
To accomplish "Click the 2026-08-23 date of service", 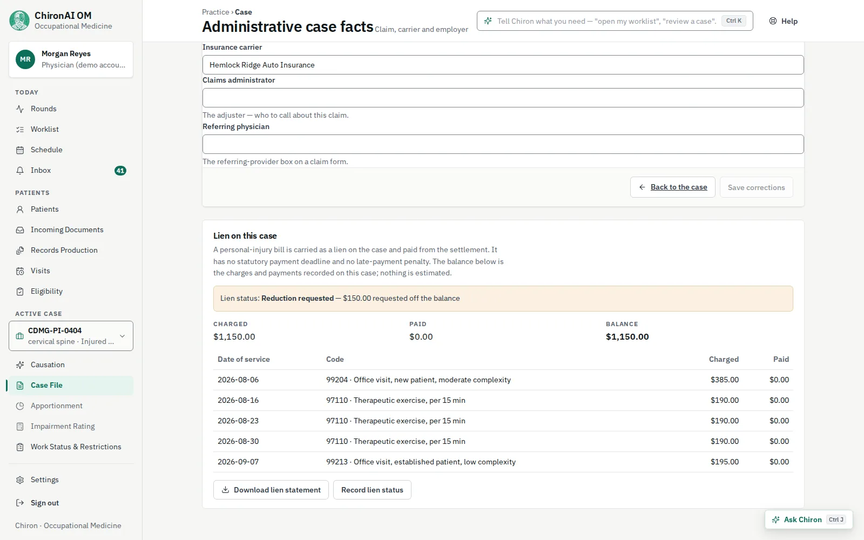I will tap(238, 421).
